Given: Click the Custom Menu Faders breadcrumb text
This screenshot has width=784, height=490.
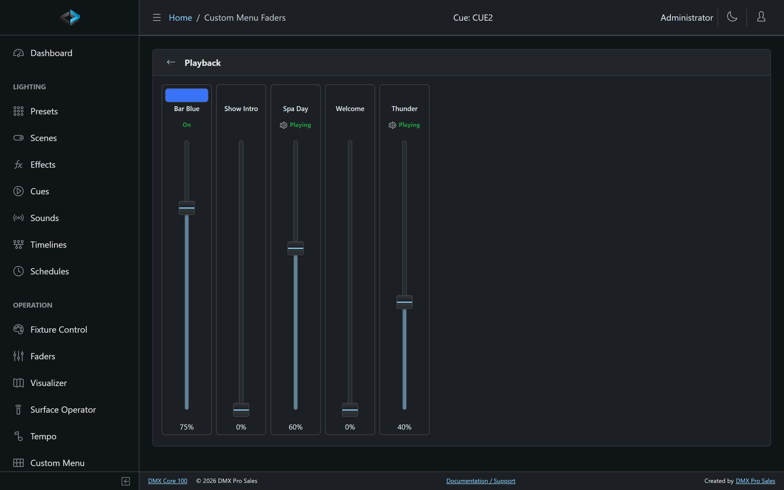Looking at the screenshot, I should (245, 17).
